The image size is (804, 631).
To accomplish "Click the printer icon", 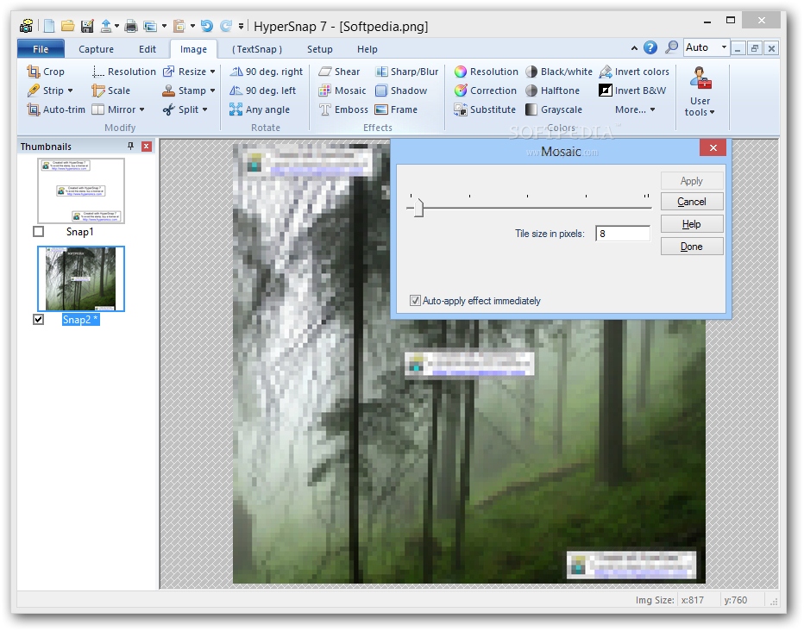I will click(x=131, y=26).
